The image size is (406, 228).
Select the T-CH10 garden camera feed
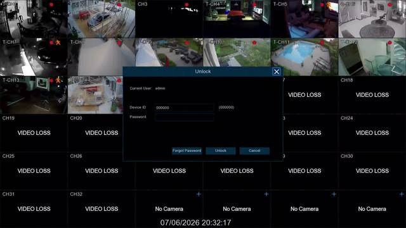237,53
